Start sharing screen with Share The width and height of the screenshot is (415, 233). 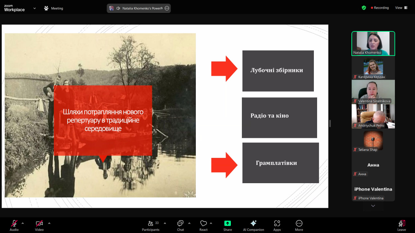pyautogui.click(x=228, y=226)
